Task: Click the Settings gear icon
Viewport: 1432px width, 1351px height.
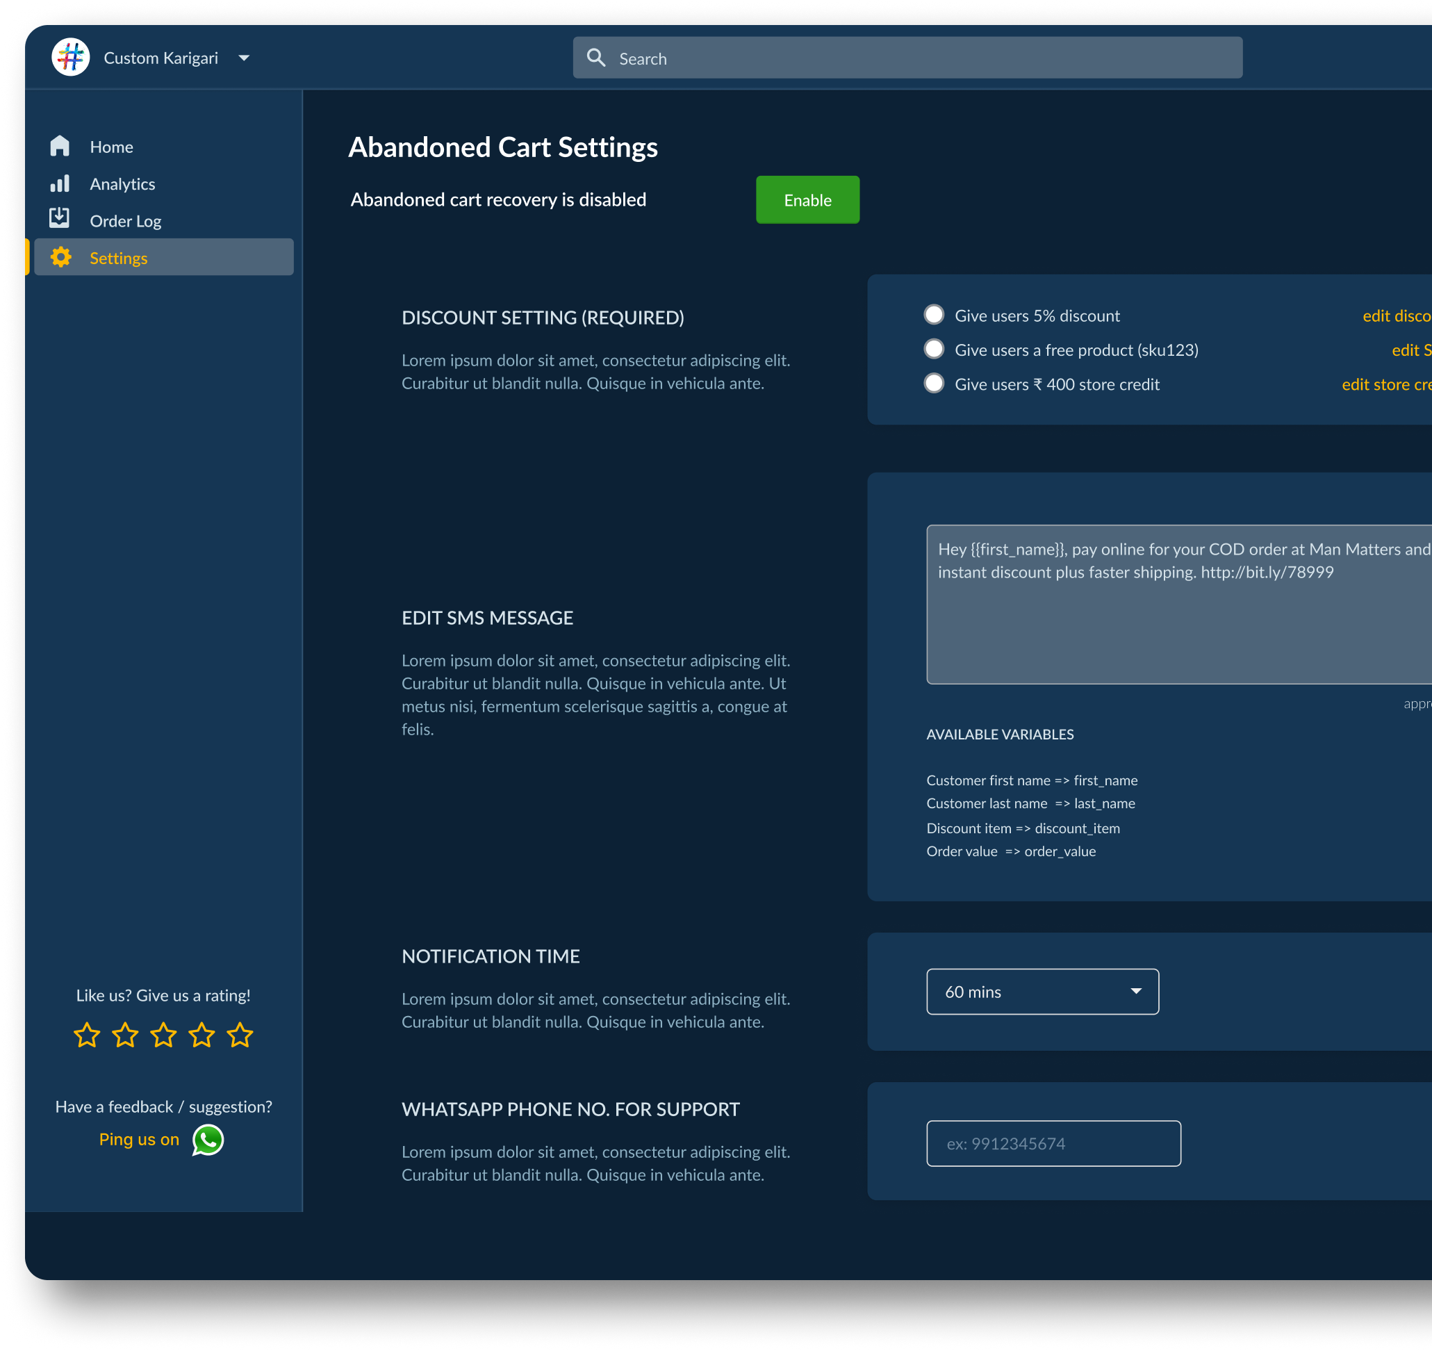Action: (61, 257)
